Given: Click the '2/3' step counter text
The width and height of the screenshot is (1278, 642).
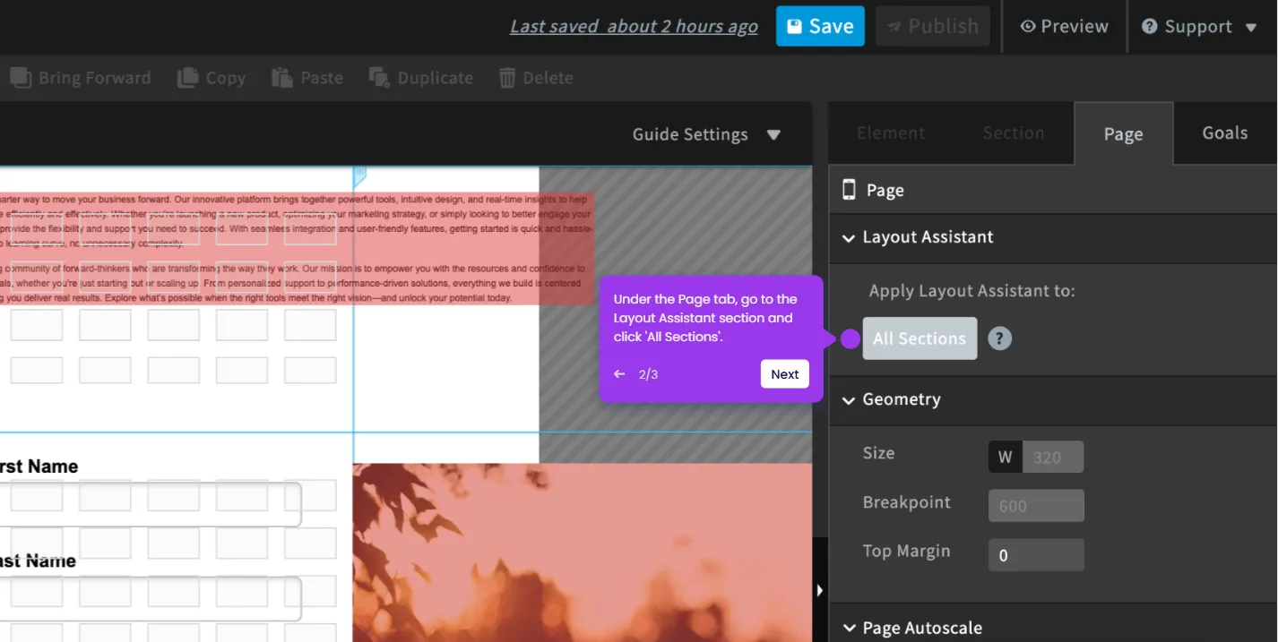Looking at the screenshot, I should pyautogui.click(x=648, y=374).
